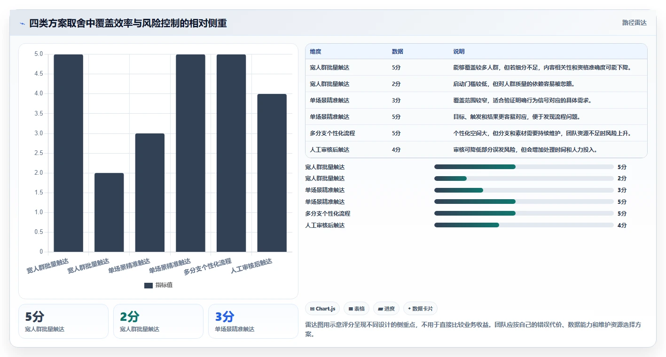Click the progress bar showing 3分
Image resolution: width=666 pixels, height=357 pixels.
(524, 190)
